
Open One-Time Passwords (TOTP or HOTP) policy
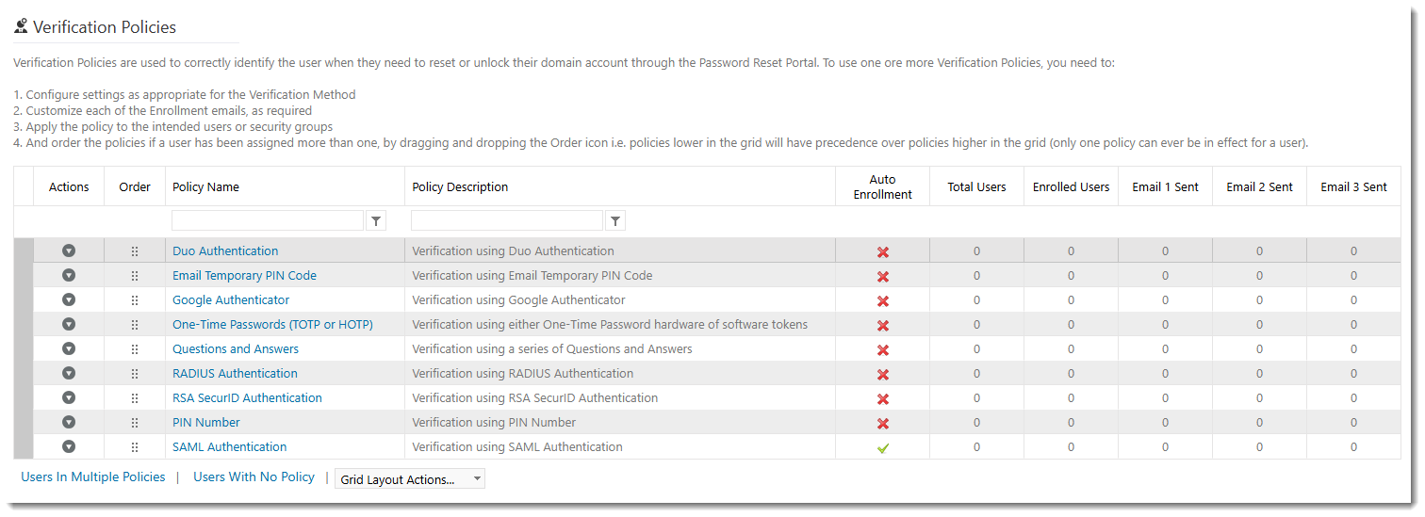(272, 324)
